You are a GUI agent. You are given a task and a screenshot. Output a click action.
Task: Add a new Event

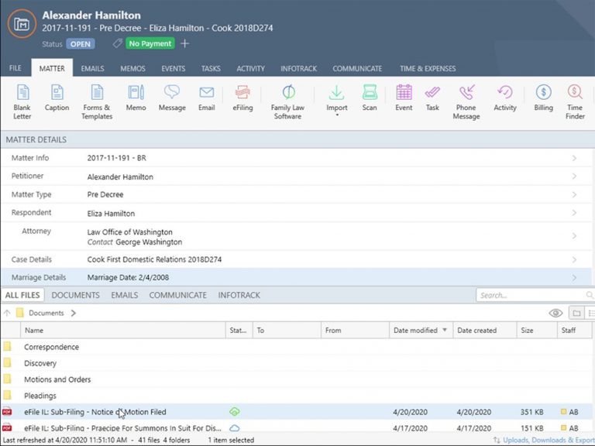(404, 98)
